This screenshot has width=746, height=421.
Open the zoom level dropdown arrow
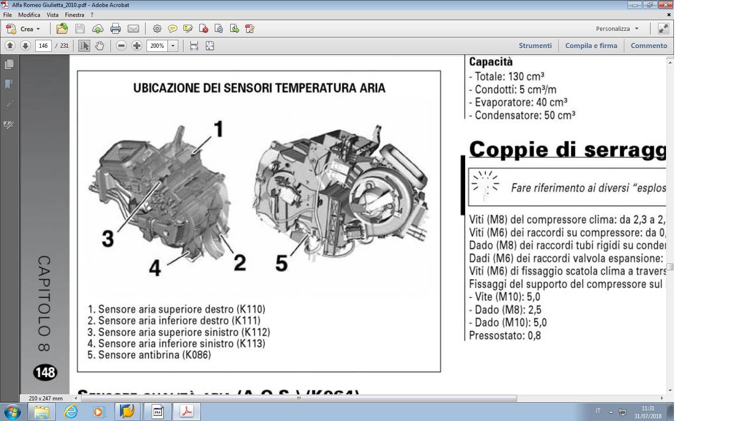173,46
